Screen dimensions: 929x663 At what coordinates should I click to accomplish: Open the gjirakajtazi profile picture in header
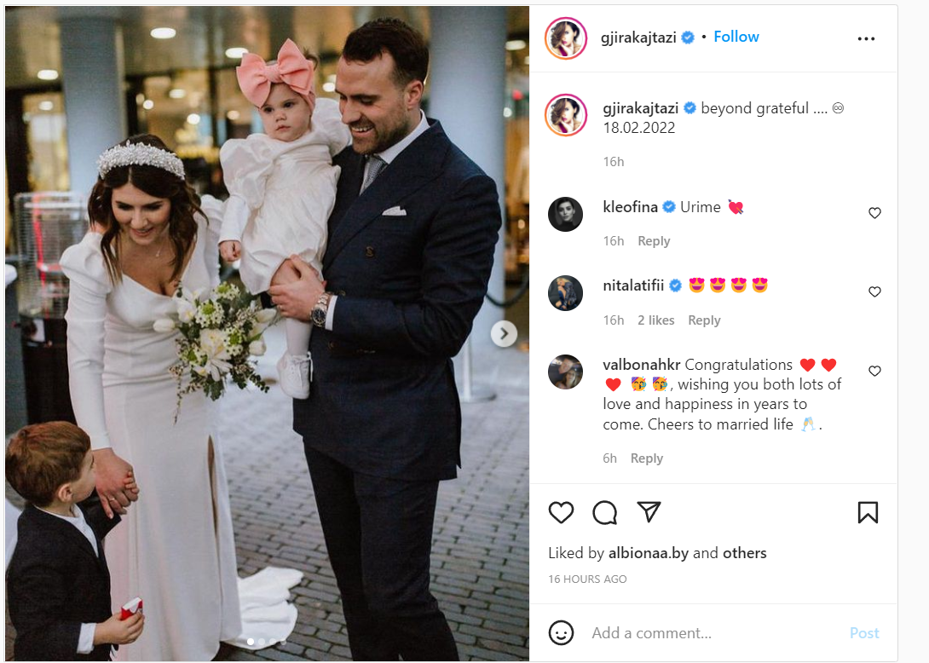tap(566, 38)
